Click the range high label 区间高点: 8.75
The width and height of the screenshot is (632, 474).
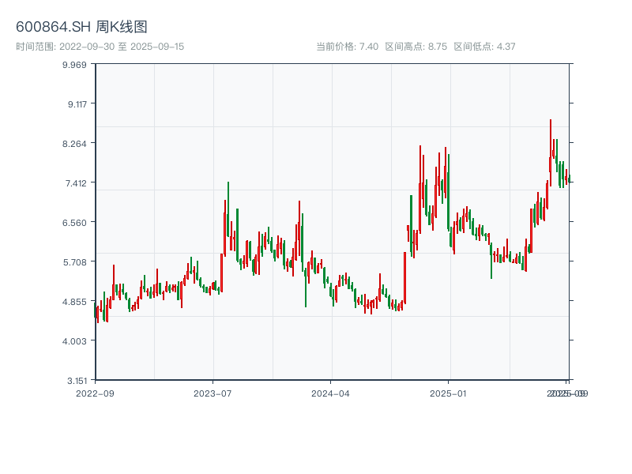(416, 47)
